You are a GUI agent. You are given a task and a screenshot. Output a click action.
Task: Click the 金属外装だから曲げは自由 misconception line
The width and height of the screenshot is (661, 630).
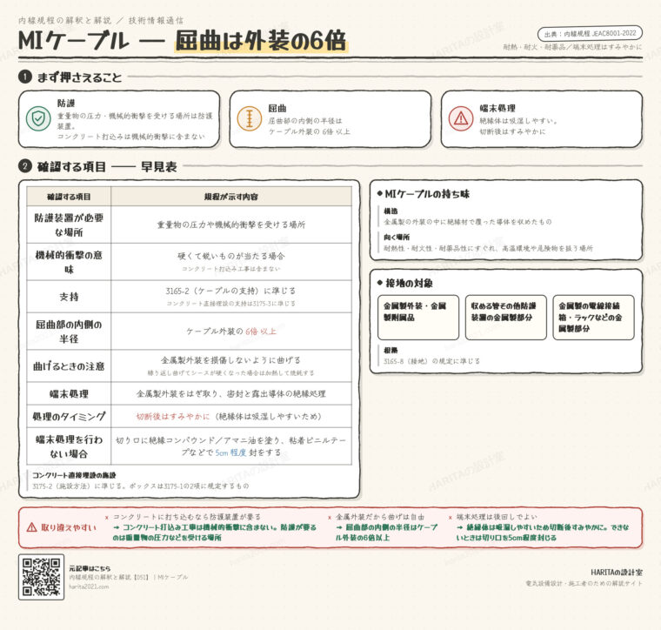tap(380, 517)
